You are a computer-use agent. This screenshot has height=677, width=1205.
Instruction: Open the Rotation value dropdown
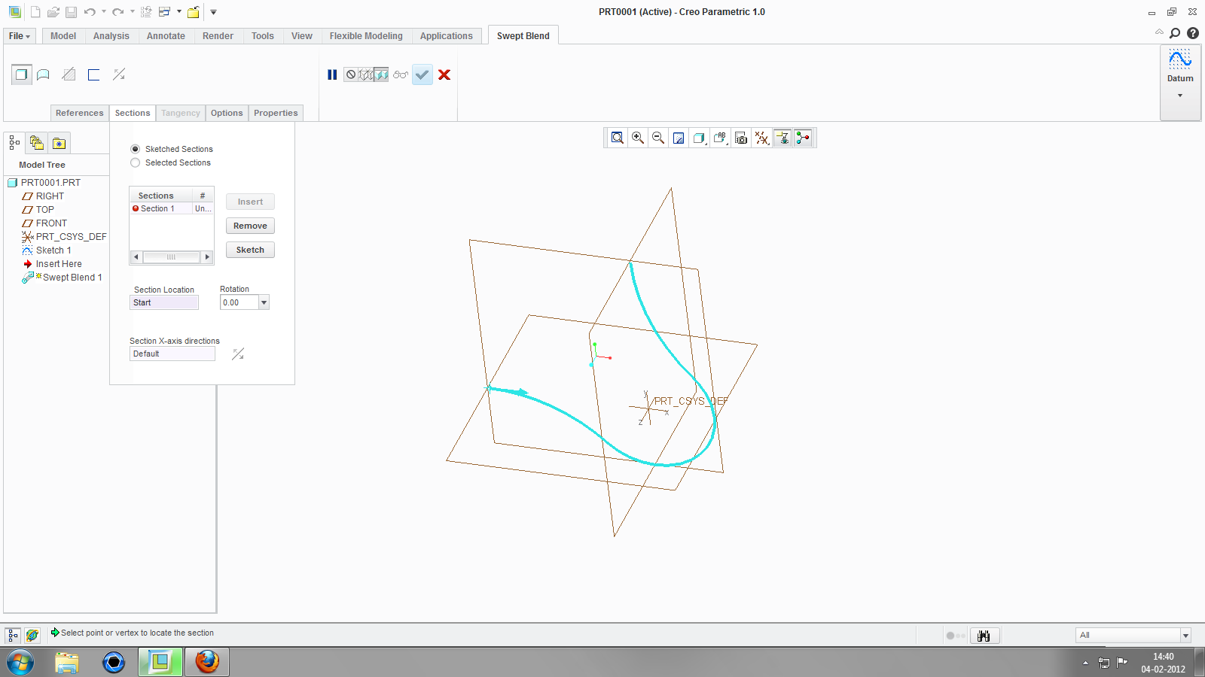[x=264, y=302]
